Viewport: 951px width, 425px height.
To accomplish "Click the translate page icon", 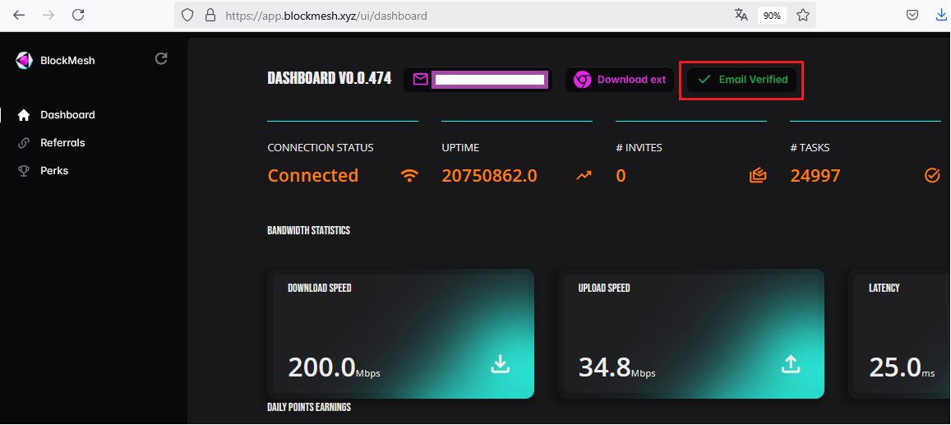I will tap(741, 16).
